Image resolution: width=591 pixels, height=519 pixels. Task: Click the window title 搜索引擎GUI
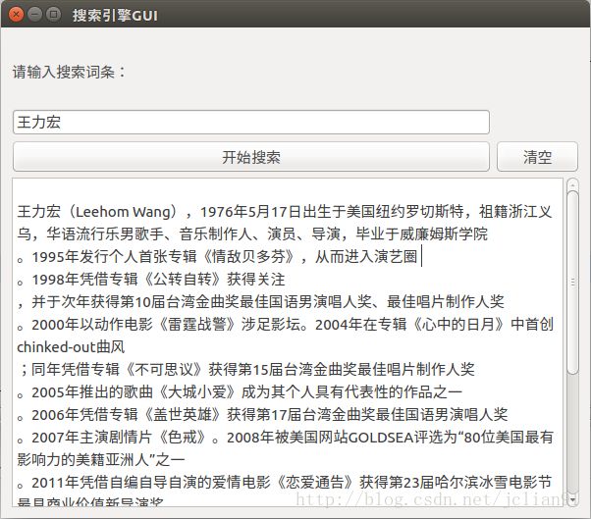pyautogui.click(x=115, y=15)
